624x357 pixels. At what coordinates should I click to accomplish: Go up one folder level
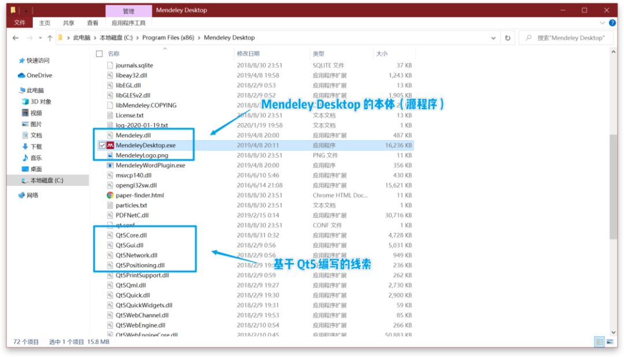click(x=50, y=38)
